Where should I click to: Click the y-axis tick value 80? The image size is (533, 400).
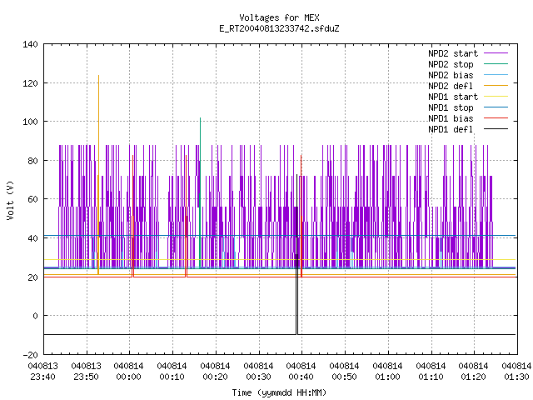[32, 161]
